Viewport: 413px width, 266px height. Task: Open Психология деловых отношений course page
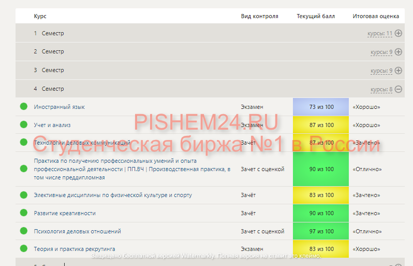pos(77,231)
